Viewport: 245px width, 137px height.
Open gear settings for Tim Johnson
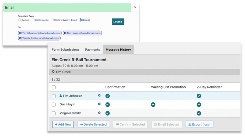99,96
